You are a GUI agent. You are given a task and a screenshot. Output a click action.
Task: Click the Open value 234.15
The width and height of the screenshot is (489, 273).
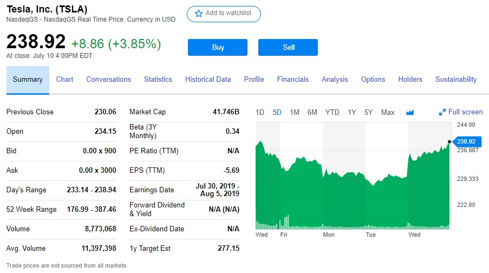(x=106, y=131)
